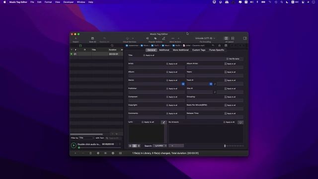Switch to the Additional tab
318x179 pixels.
pos(164,50)
